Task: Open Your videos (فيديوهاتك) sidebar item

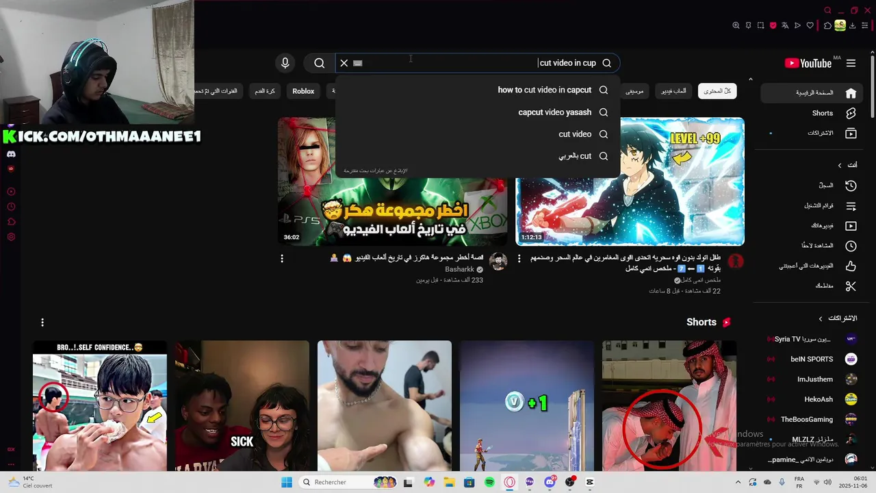Action: 813,225
